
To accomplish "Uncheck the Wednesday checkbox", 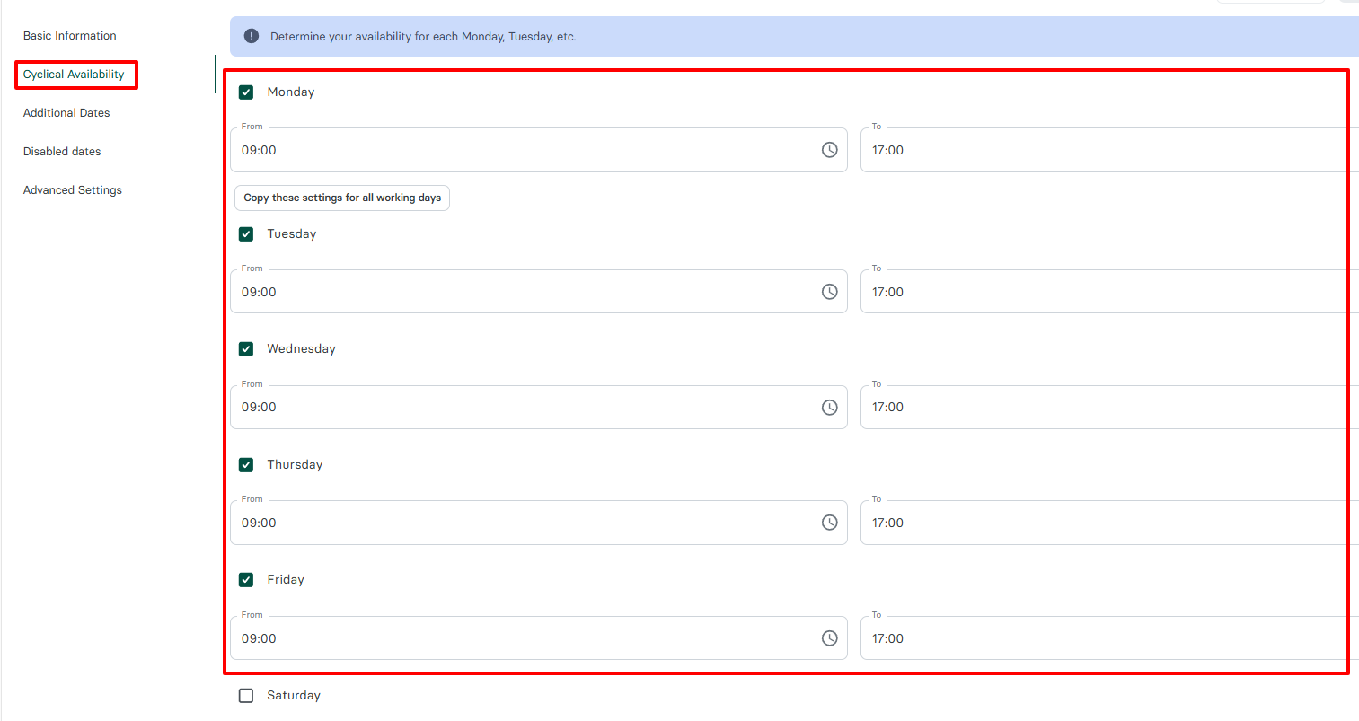I will coord(245,348).
